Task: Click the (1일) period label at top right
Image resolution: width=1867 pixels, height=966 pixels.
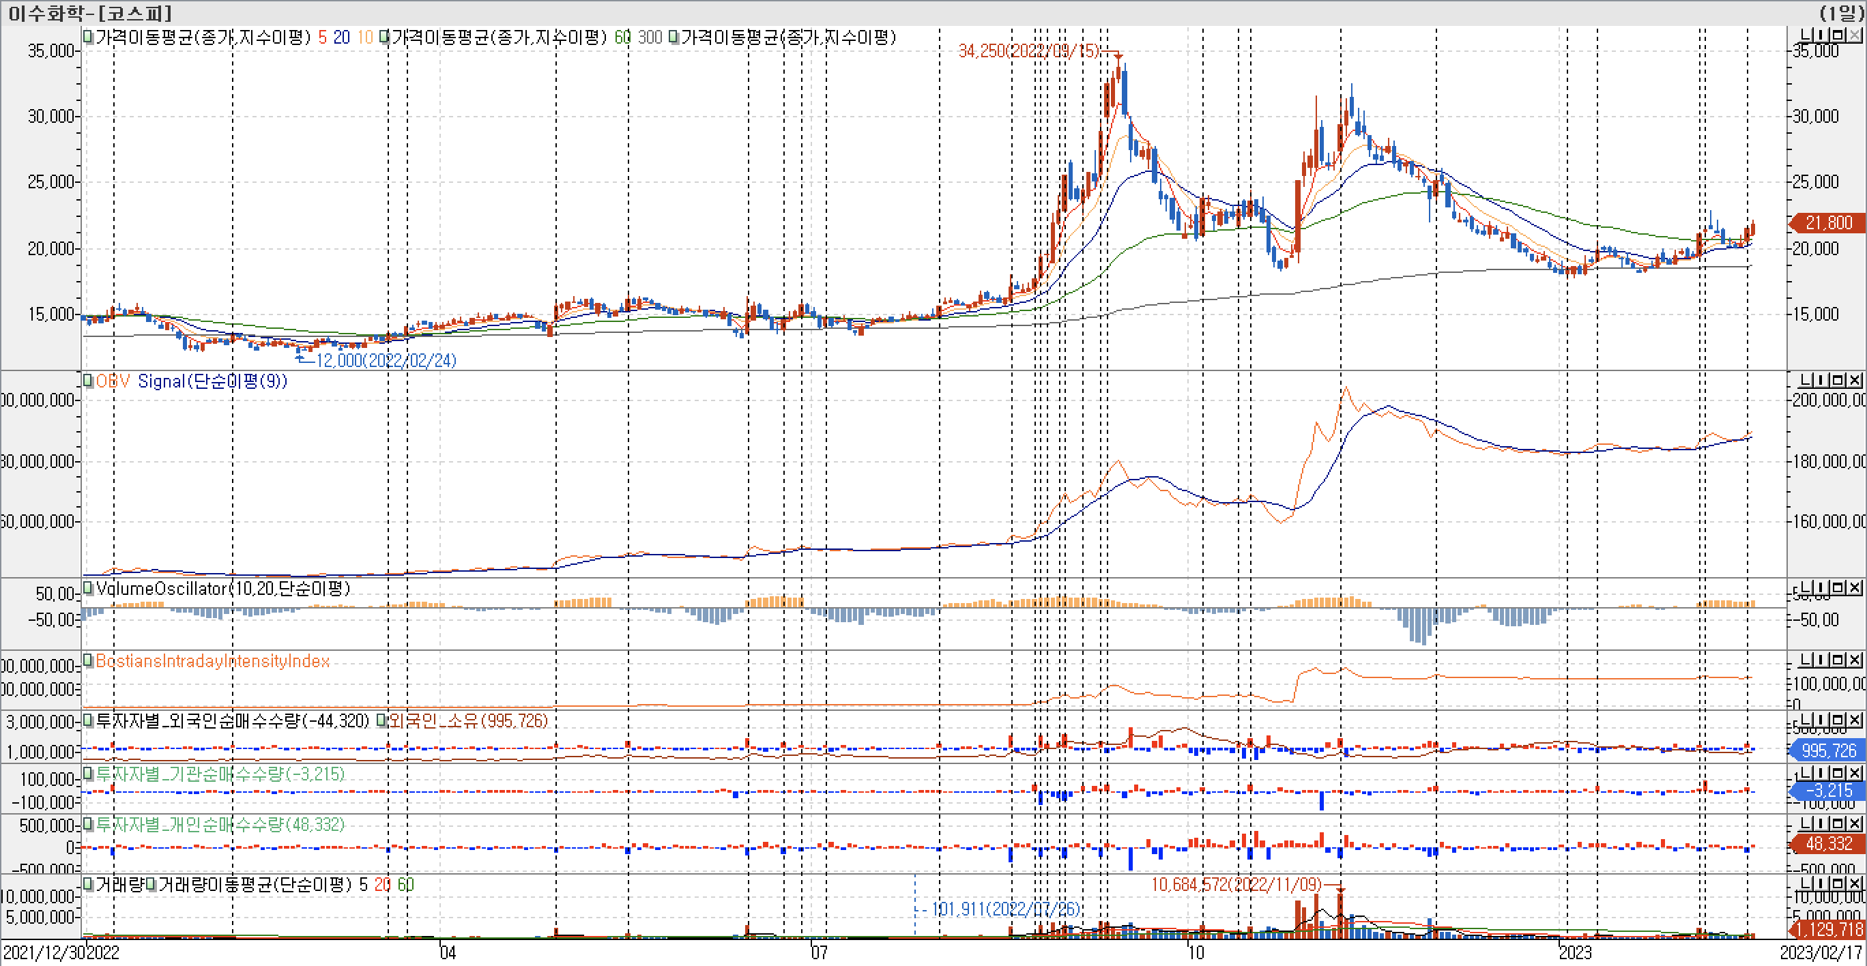Action: 1842,13
